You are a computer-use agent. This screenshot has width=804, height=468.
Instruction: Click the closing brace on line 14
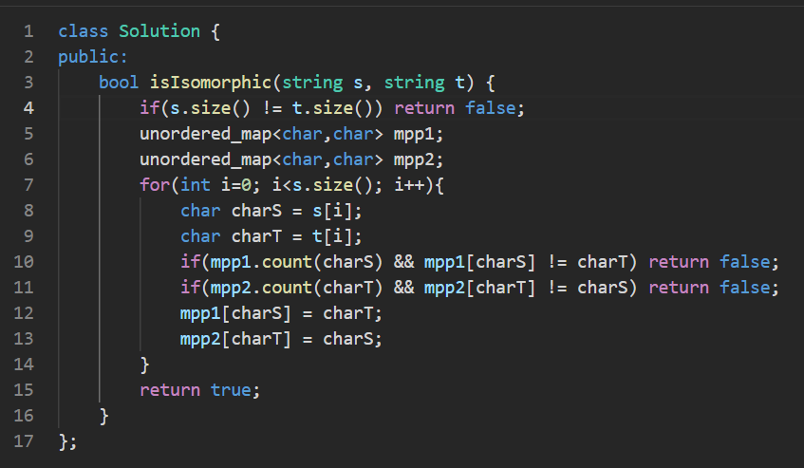click(144, 365)
